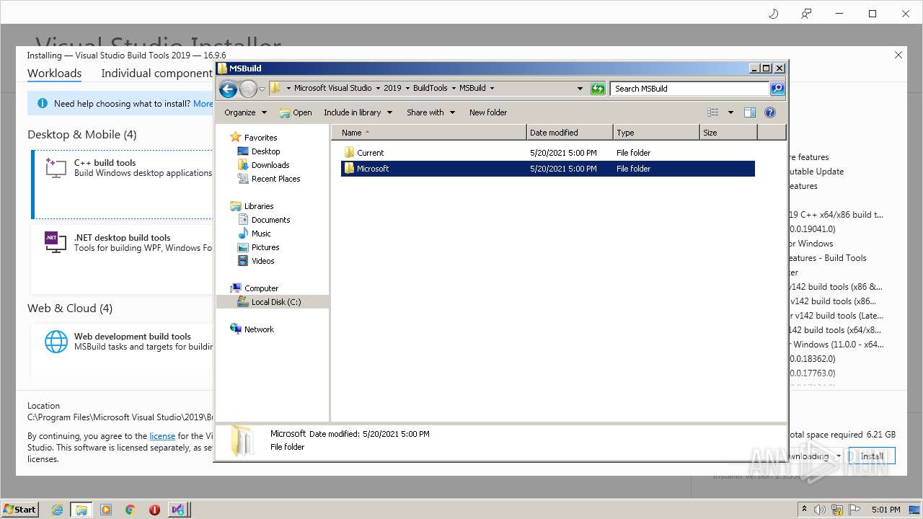Click the Windows Explorer taskbar icon

pos(81,510)
